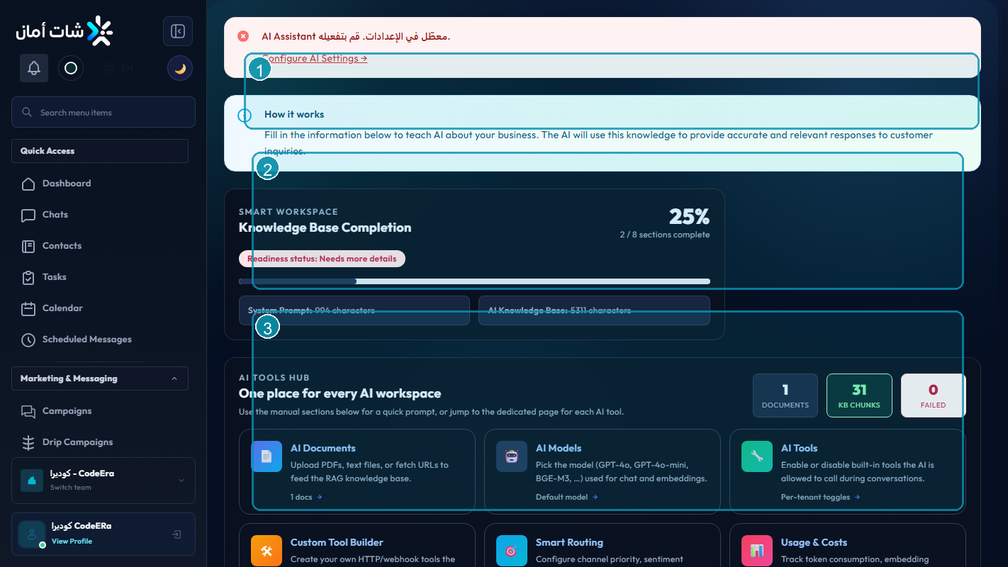Click the View Profile link
Viewport: 1008px width, 567px height.
(72, 541)
